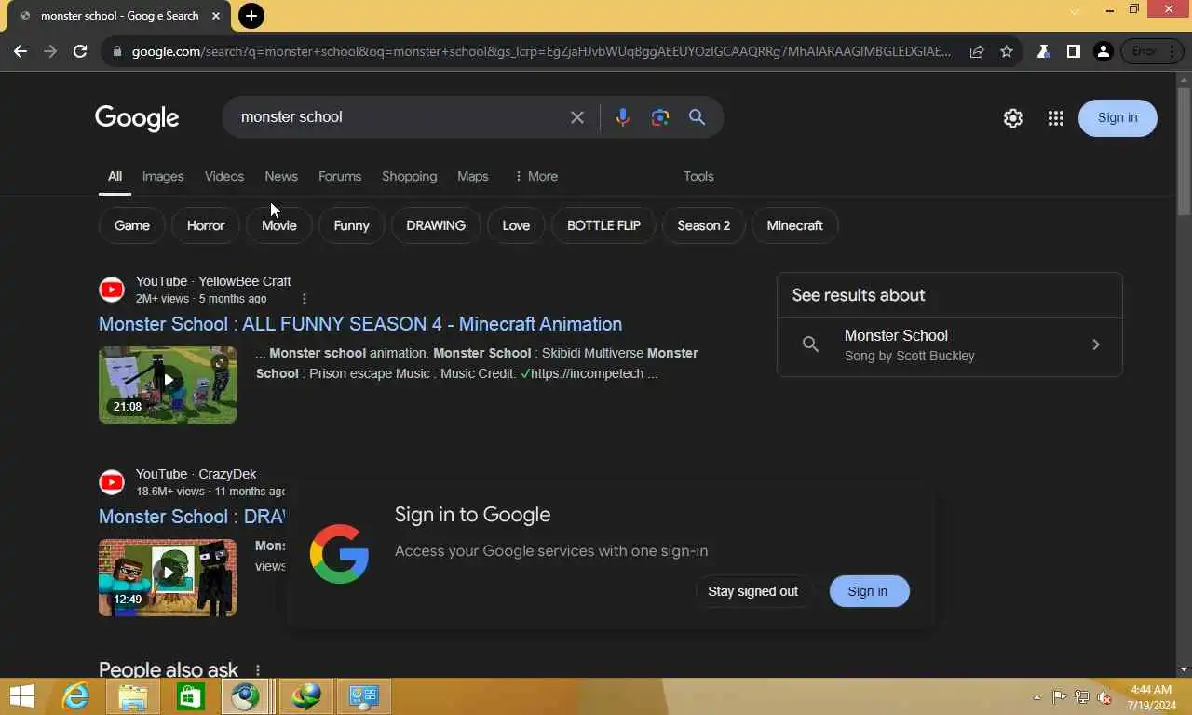This screenshot has height=715, width=1192.
Task: Go to the Google logo homepage
Action: click(x=137, y=118)
